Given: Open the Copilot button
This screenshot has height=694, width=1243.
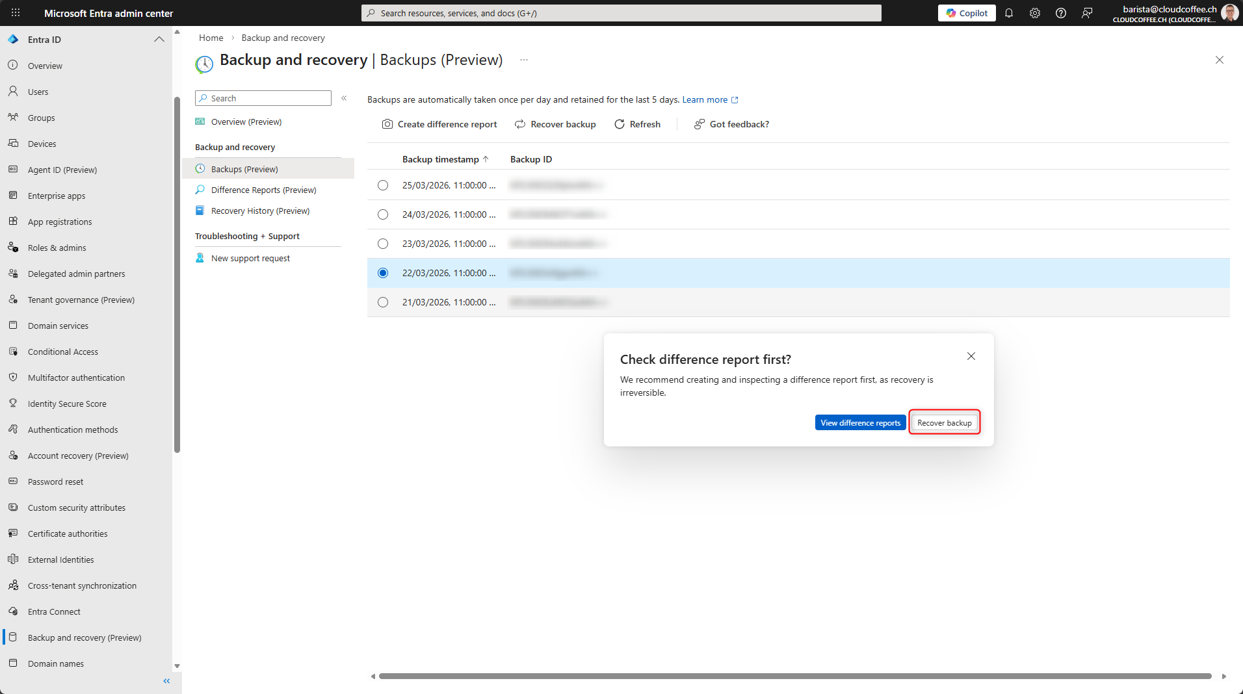Looking at the screenshot, I should tap(967, 13).
